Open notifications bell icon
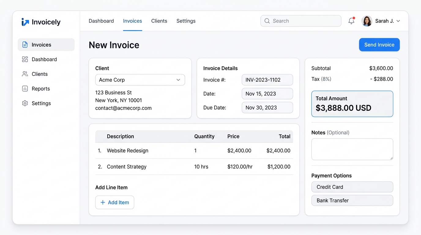The width and height of the screenshot is (421, 235). point(351,21)
